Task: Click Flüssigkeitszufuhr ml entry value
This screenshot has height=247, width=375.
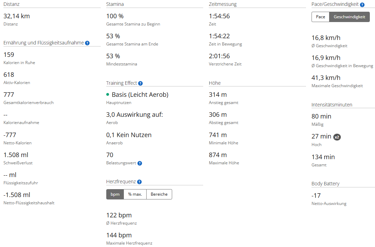Action: pyautogui.click(x=10, y=175)
